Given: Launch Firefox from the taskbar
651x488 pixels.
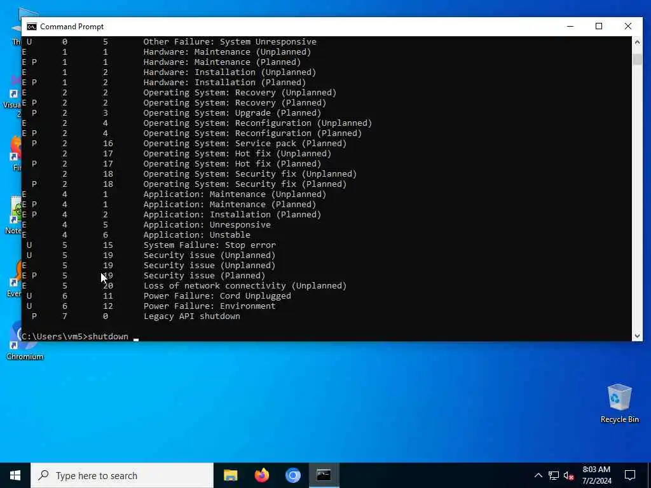Looking at the screenshot, I should point(261,475).
